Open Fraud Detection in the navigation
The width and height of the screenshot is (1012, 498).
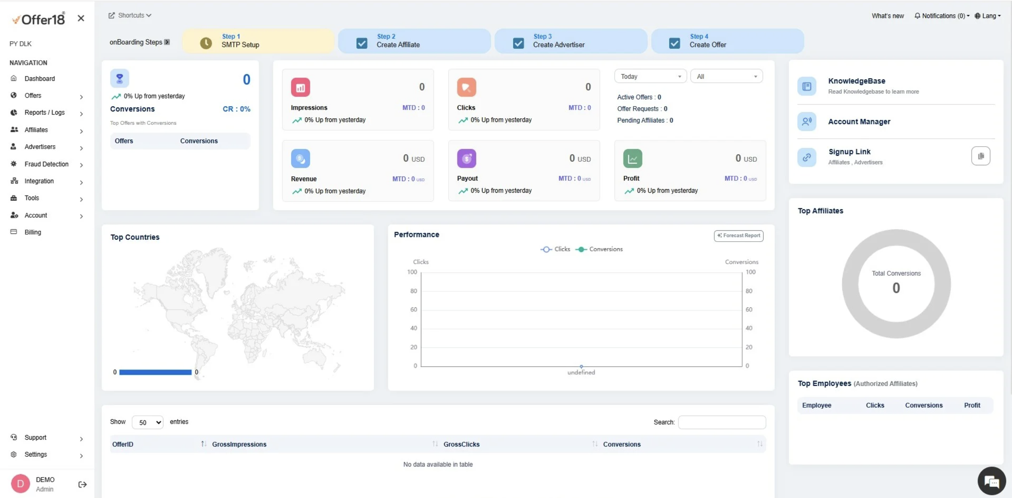pos(46,164)
